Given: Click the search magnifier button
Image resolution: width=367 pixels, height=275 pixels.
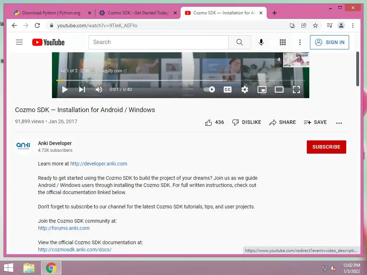Looking at the screenshot, I should coord(239,42).
